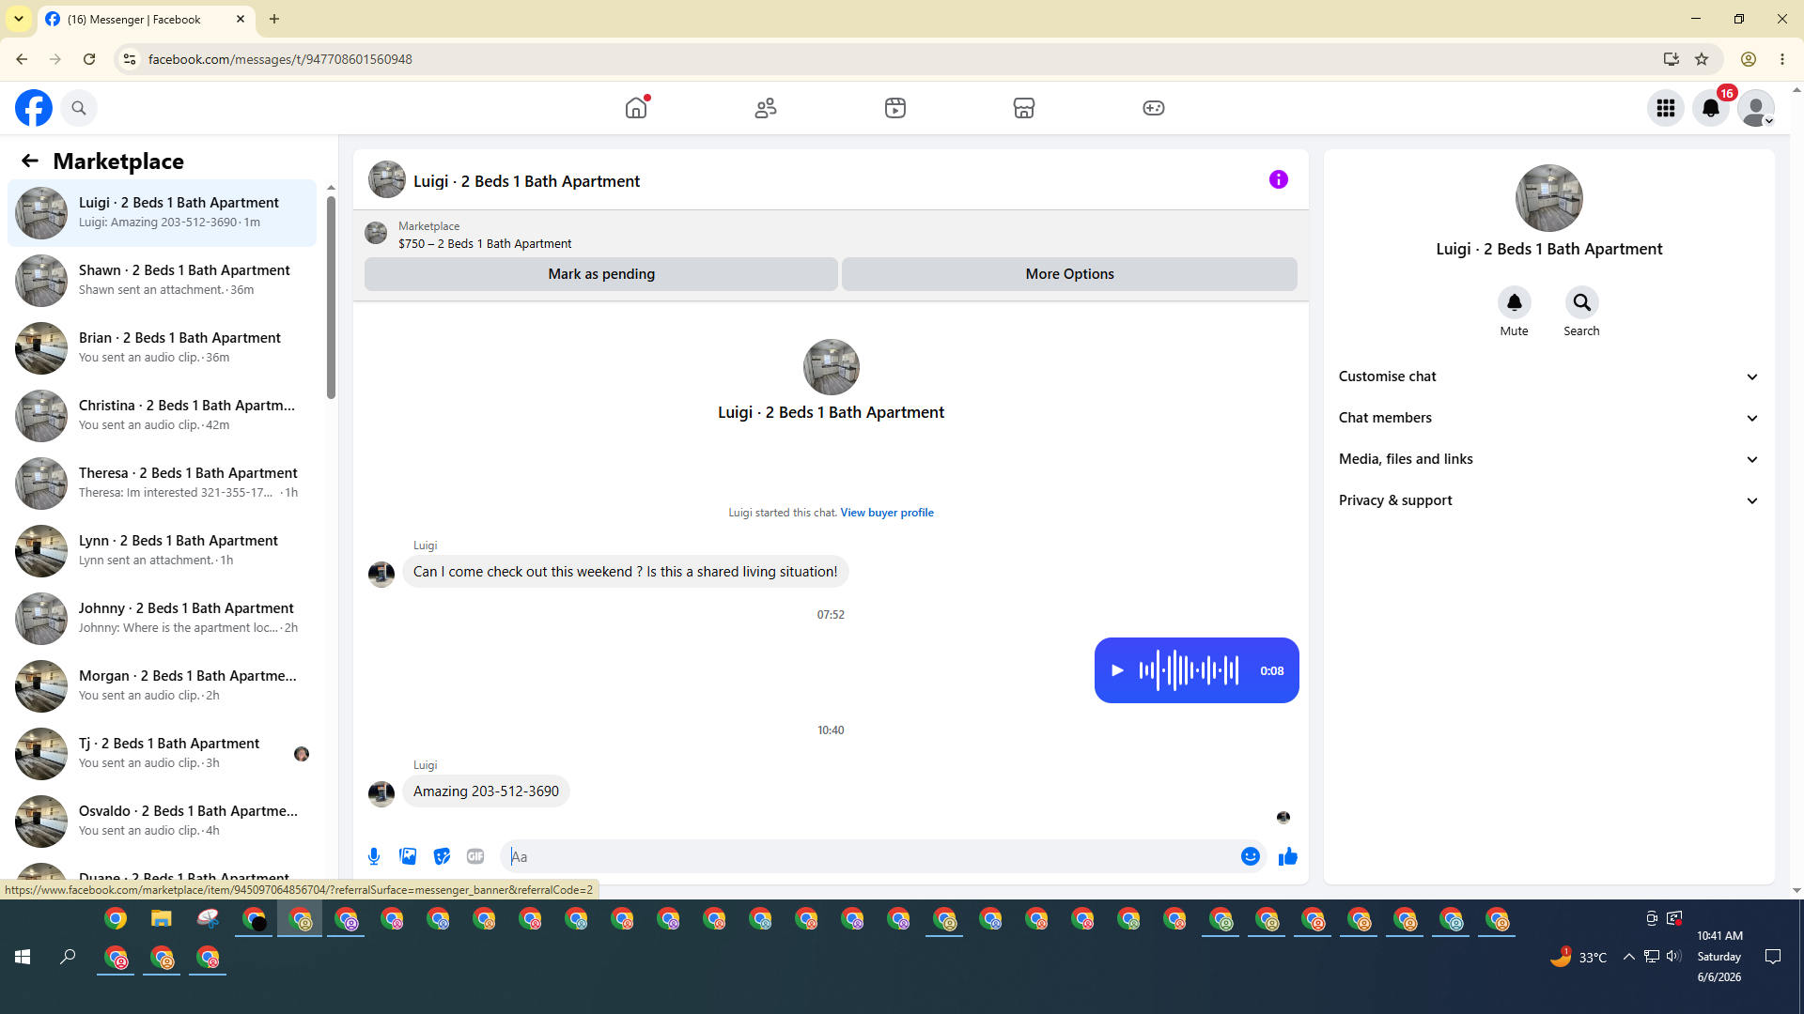Click More Options button
This screenshot has width=1804, height=1014.
pyautogui.click(x=1069, y=274)
